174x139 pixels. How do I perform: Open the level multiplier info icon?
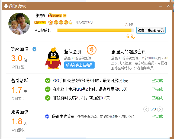click(x=34, y=49)
